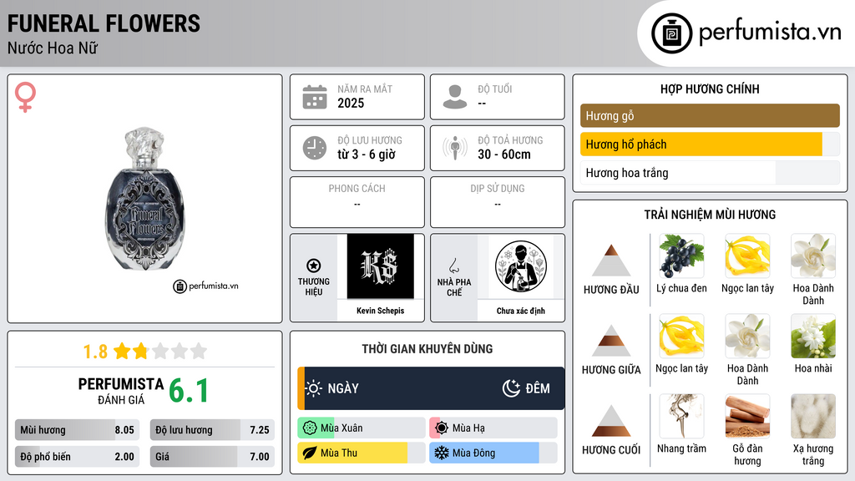
Task: Click the Mùa Thu season bar
Action: tap(362, 453)
